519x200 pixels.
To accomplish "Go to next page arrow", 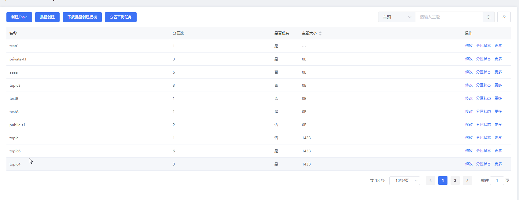I will 467,180.
